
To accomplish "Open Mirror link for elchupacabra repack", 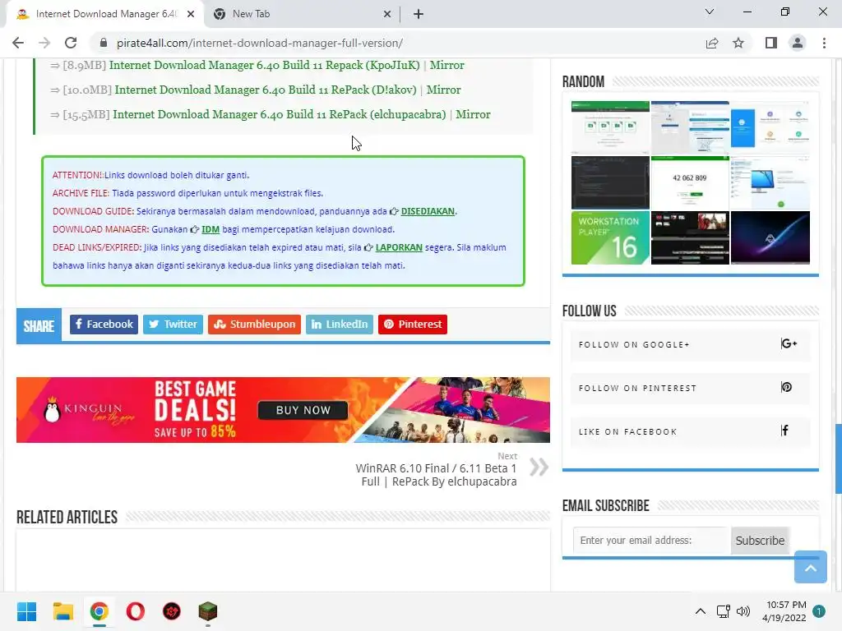I will coord(473,114).
